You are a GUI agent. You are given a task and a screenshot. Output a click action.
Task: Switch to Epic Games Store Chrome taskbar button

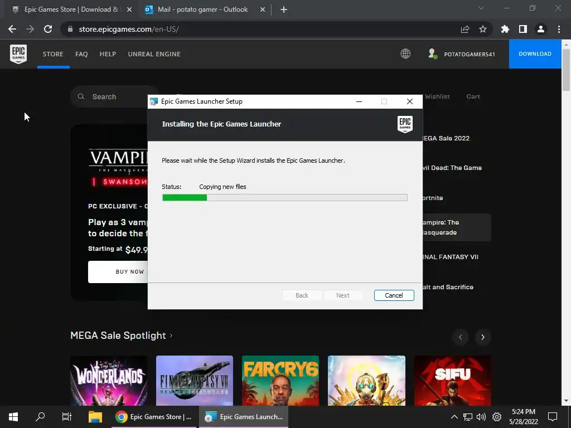pos(154,417)
